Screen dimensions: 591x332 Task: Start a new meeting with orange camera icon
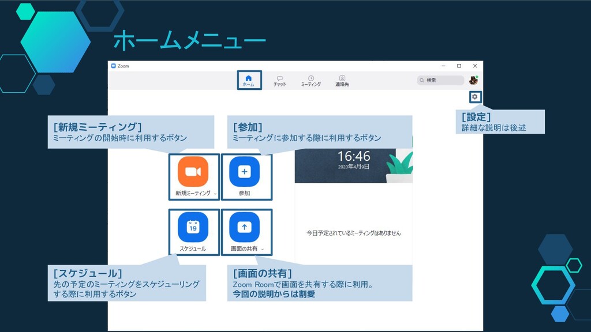(x=193, y=172)
